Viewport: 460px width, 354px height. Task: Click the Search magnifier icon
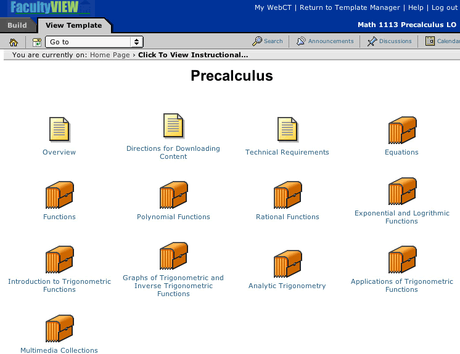pyautogui.click(x=257, y=41)
